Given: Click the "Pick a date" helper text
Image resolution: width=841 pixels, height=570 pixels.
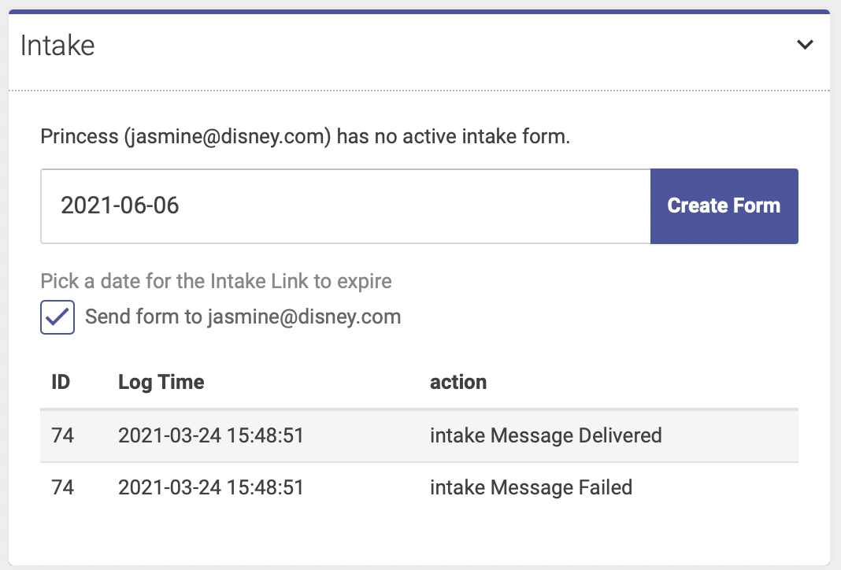Looking at the screenshot, I should pos(216,281).
